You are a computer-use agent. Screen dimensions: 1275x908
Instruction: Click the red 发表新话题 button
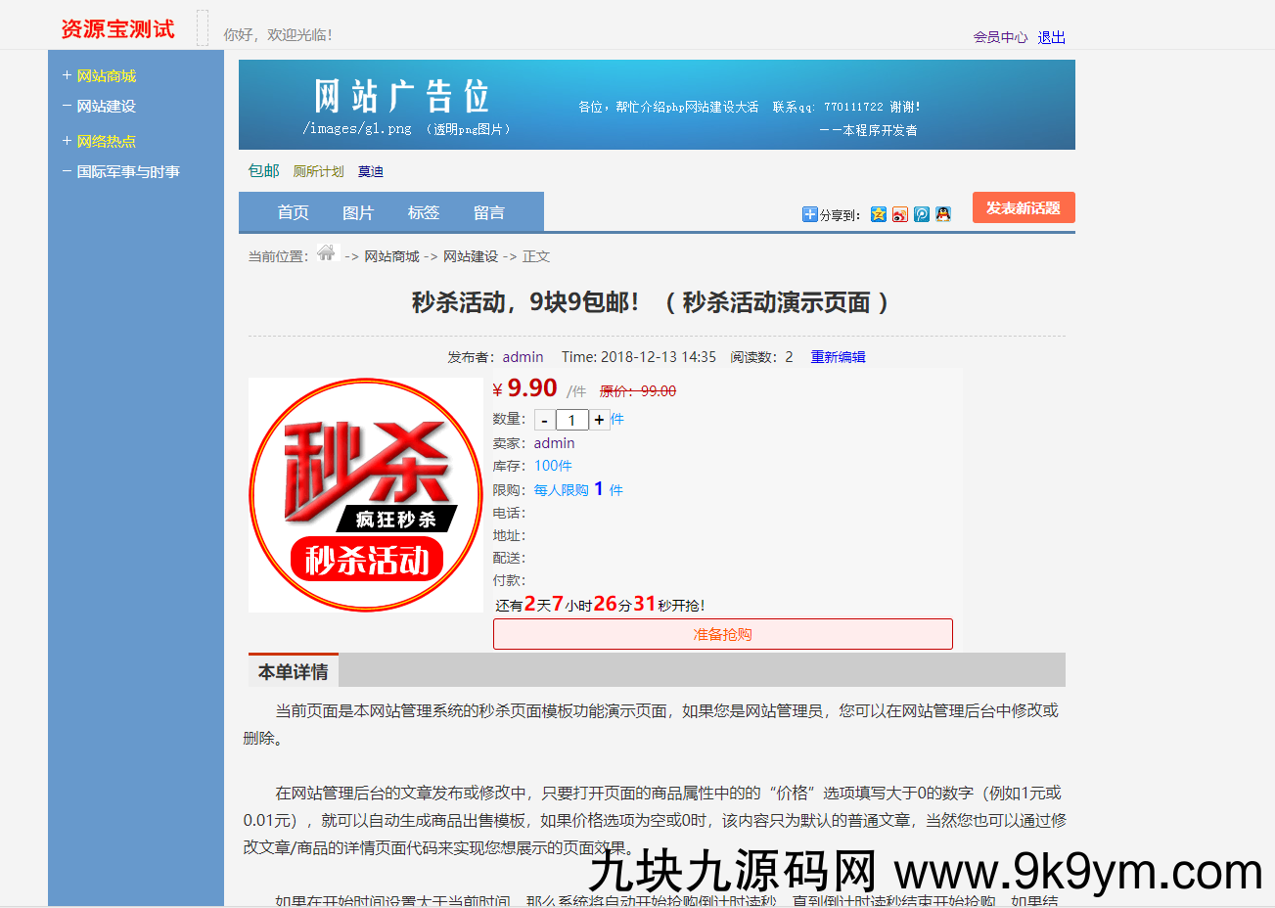pos(1023,206)
